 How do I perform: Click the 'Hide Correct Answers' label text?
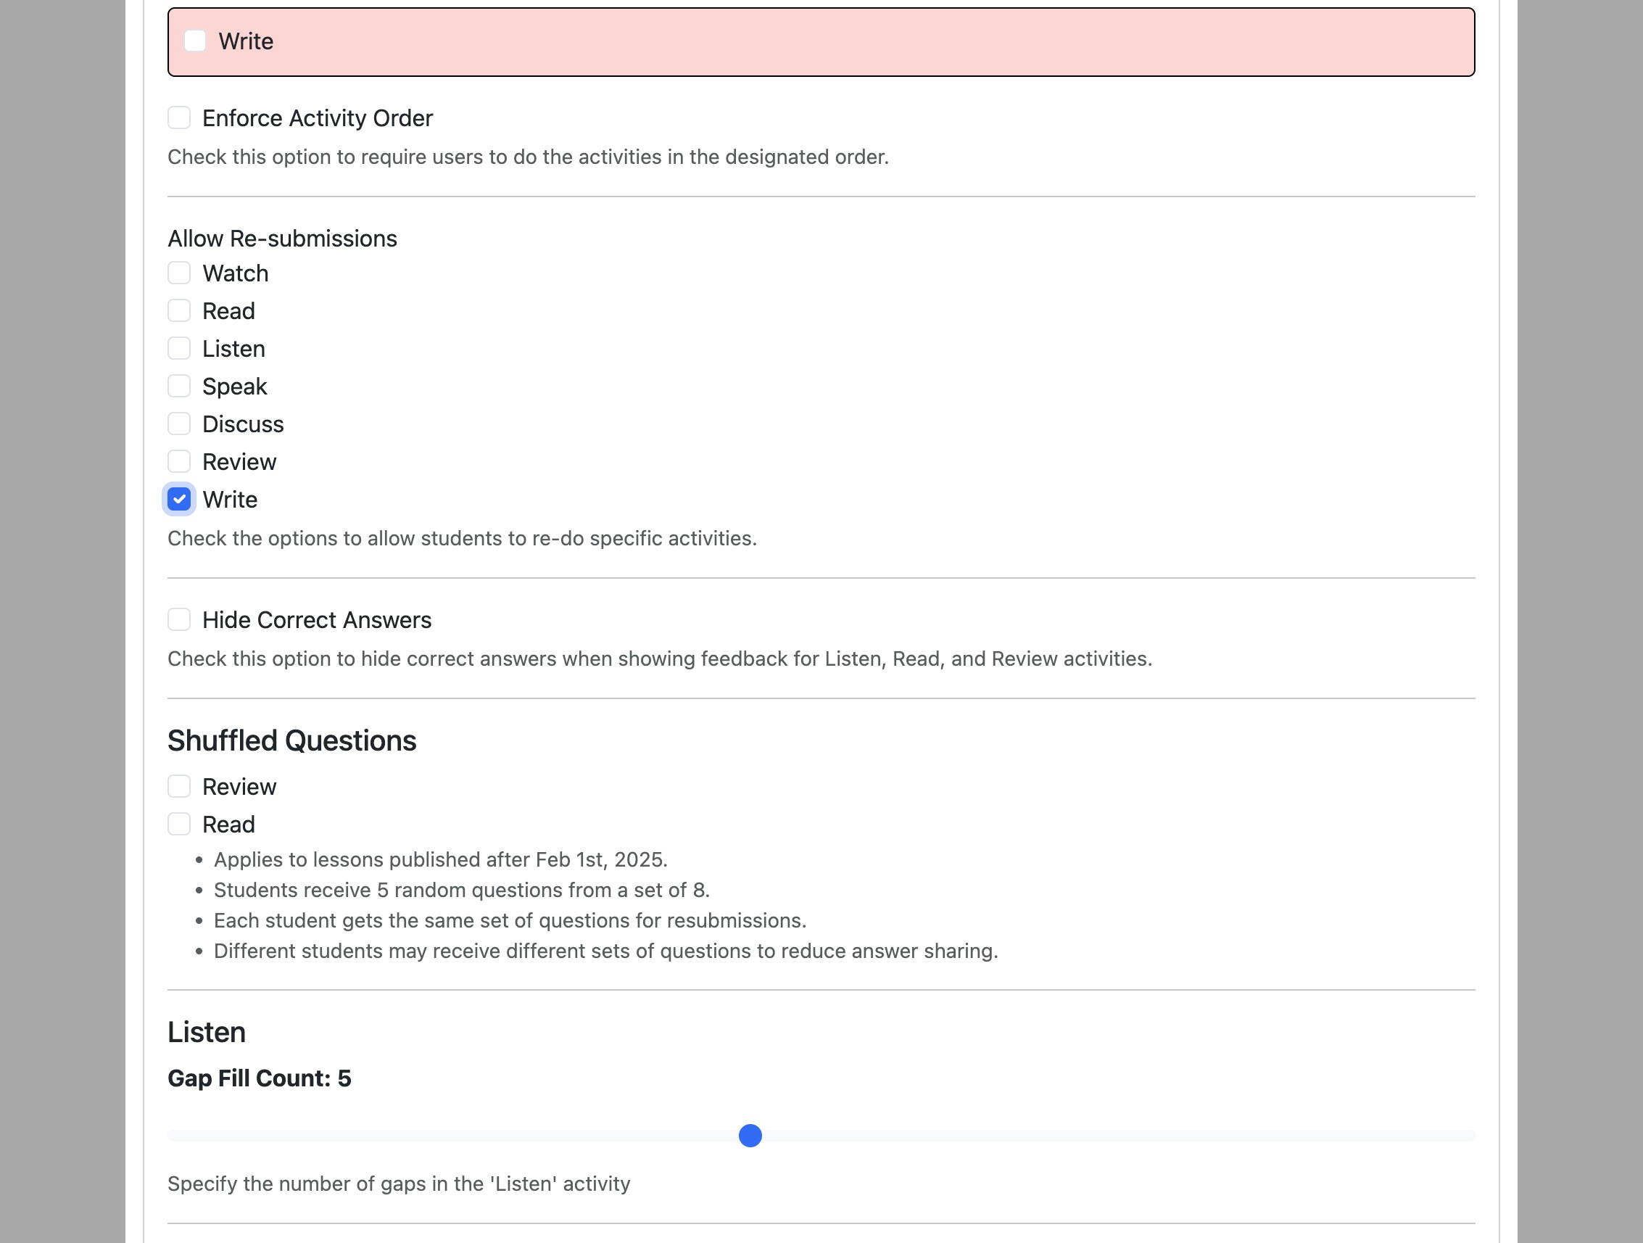coord(316,620)
